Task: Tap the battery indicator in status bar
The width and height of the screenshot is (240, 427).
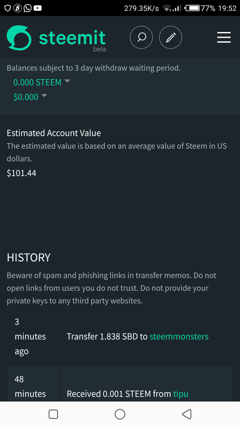Action: pyautogui.click(x=192, y=8)
